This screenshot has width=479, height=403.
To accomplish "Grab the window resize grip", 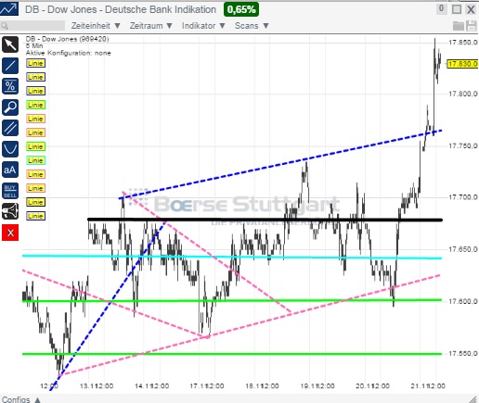I will (x=473, y=398).
